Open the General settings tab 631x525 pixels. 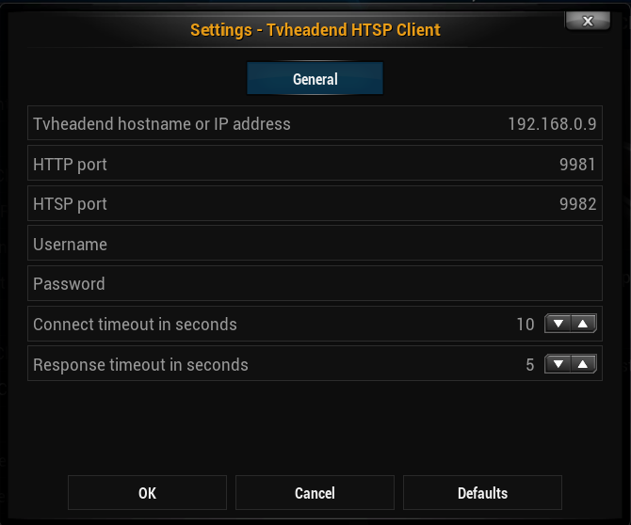(x=315, y=78)
